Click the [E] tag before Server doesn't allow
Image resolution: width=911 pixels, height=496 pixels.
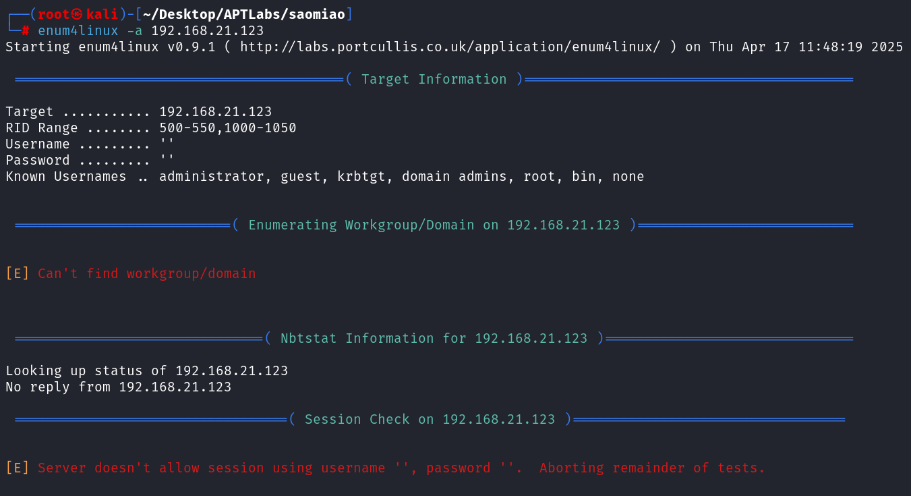pyautogui.click(x=18, y=468)
